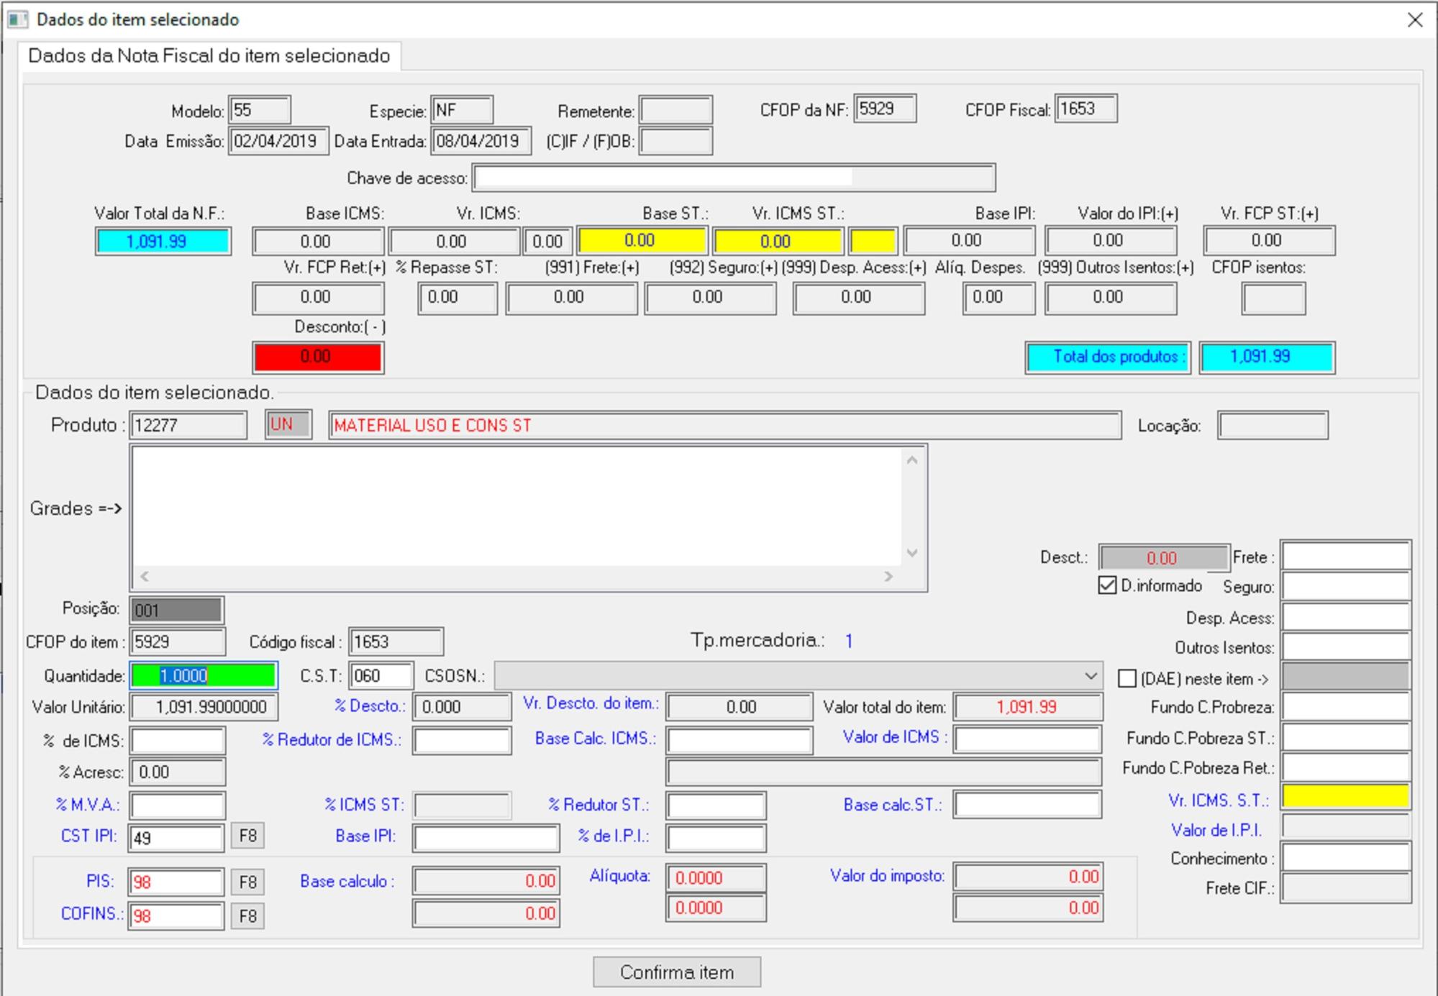Click the window icon in title bar
Screen dimensions: 1438x996
[x=17, y=19]
